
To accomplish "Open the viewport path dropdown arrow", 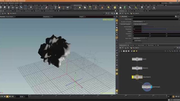I will pos(104,13).
